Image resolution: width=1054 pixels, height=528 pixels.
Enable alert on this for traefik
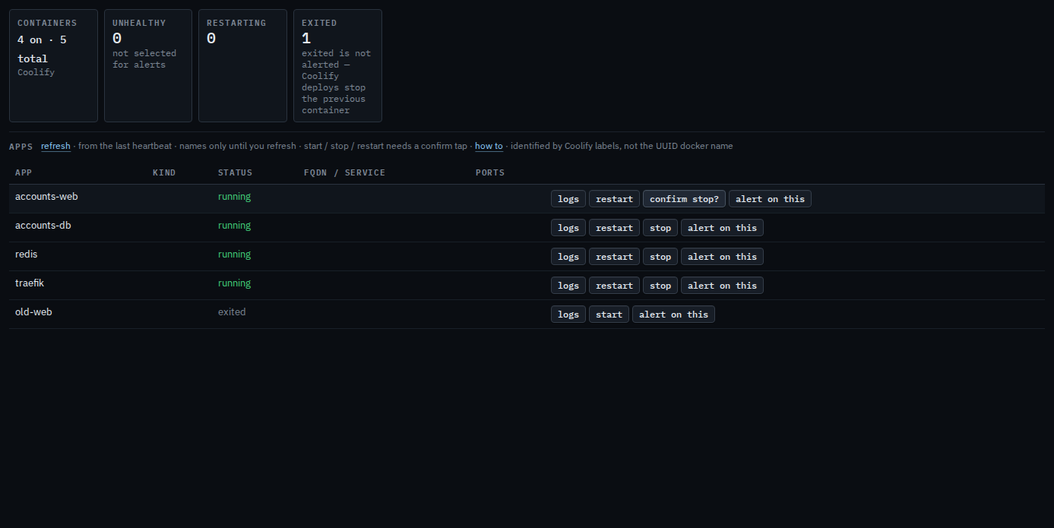(722, 286)
